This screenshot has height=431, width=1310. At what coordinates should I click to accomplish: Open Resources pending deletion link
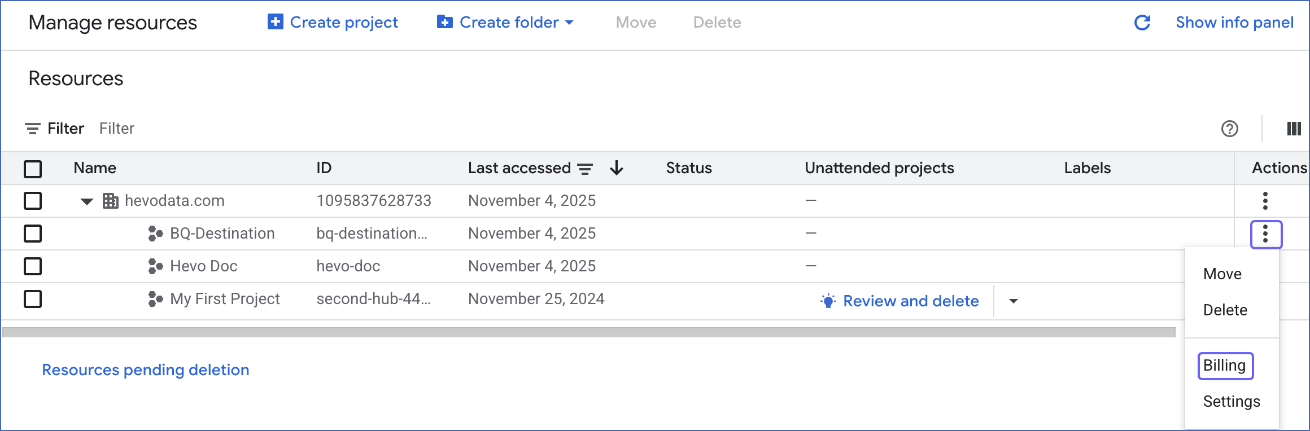146,370
